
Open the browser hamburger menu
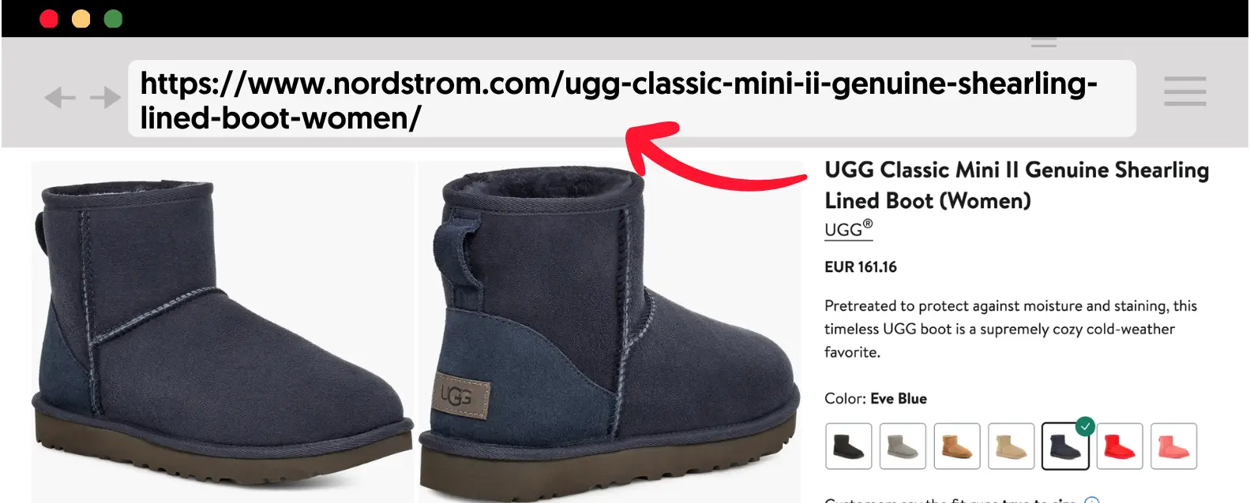[1184, 91]
